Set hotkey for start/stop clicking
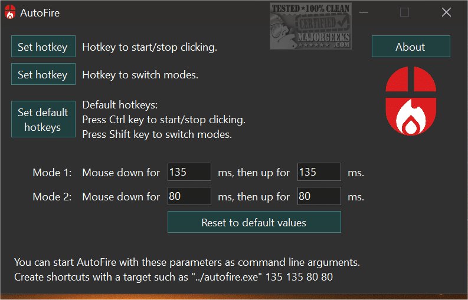The height and width of the screenshot is (300, 468). click(x=43, y=47)
